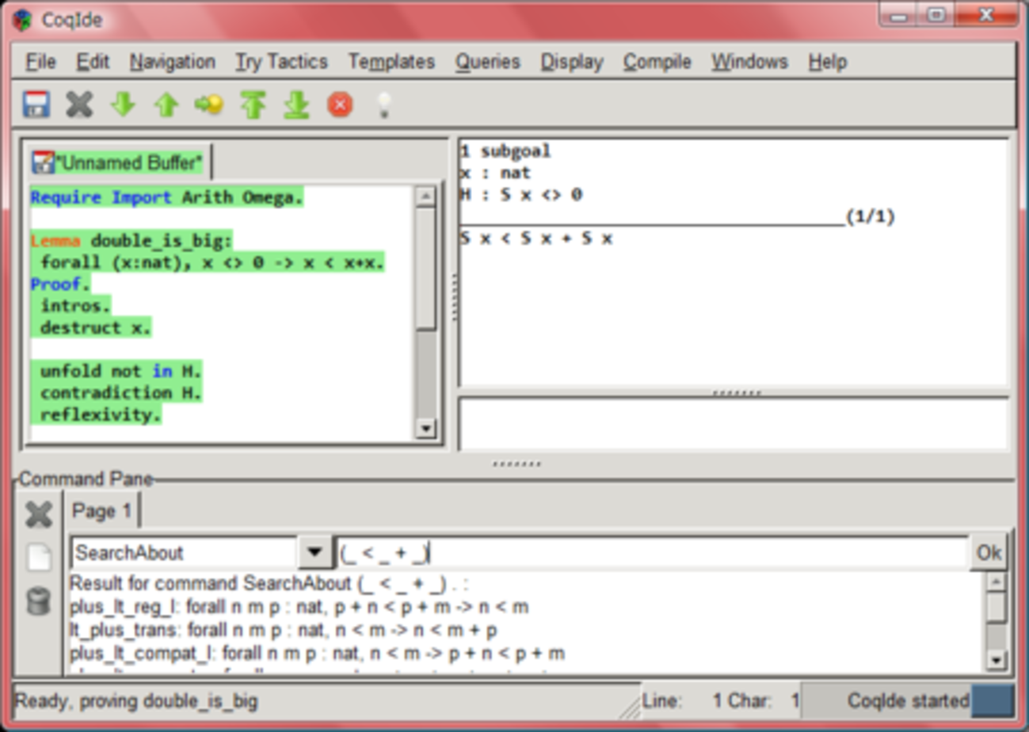Click the 'destruct x.' tactic line
Screen dimensions: 1029x732
pos(96,327)
